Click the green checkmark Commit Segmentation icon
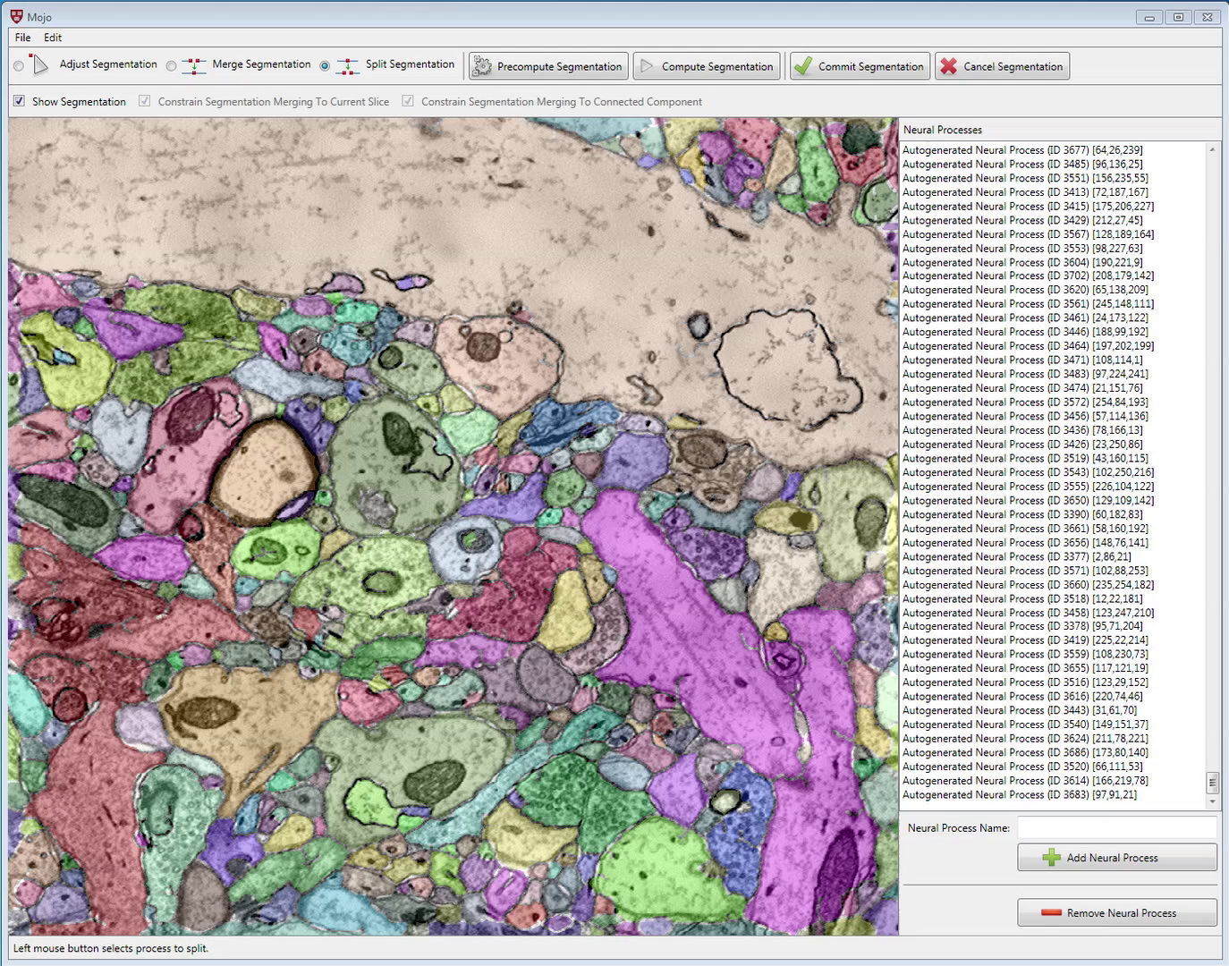Image resolution: width=1229 pixels, height=966 pixels. [802, 66]
